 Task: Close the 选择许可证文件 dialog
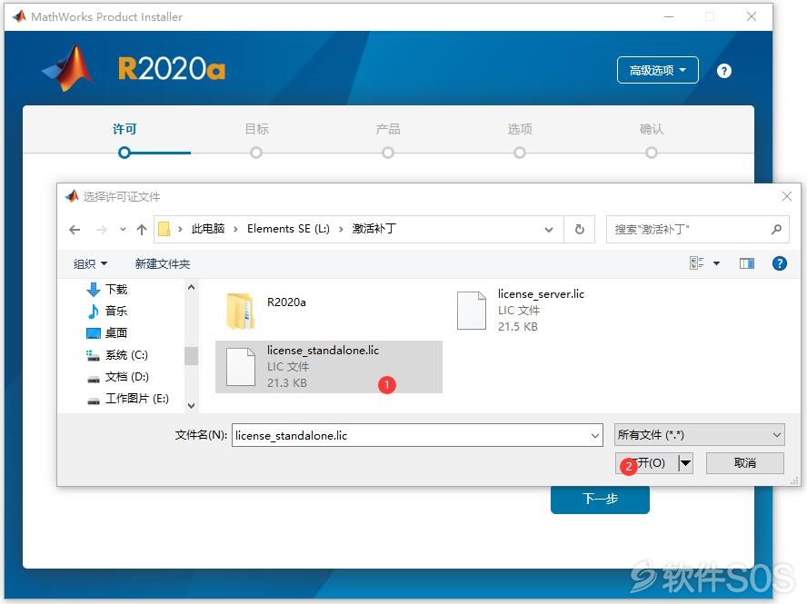tap(786, 196)
